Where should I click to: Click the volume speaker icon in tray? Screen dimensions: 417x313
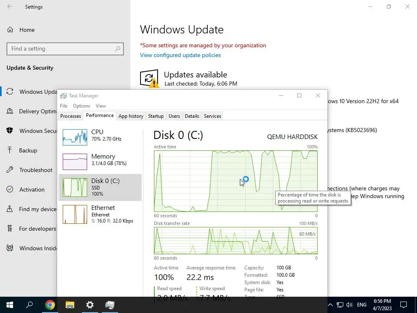[349, 305]
